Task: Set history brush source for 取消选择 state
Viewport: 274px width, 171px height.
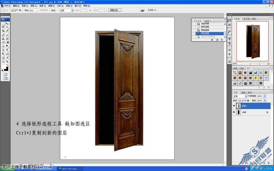Action: pyautogui.click(x=194, y=30)
